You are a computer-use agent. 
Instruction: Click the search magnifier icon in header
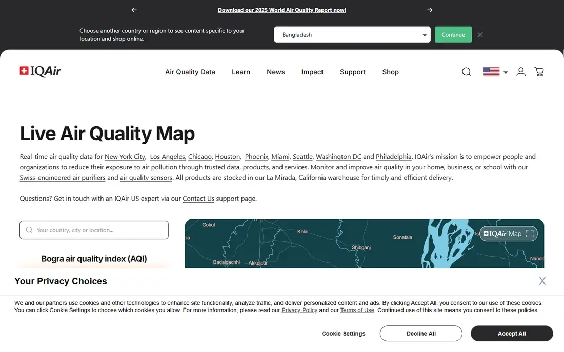[x=467, y=72]
